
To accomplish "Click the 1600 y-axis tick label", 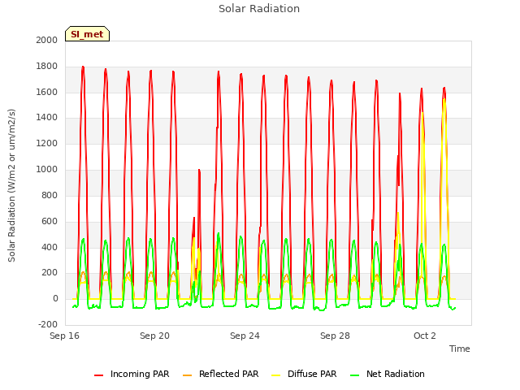I will (x=47, y=92).
